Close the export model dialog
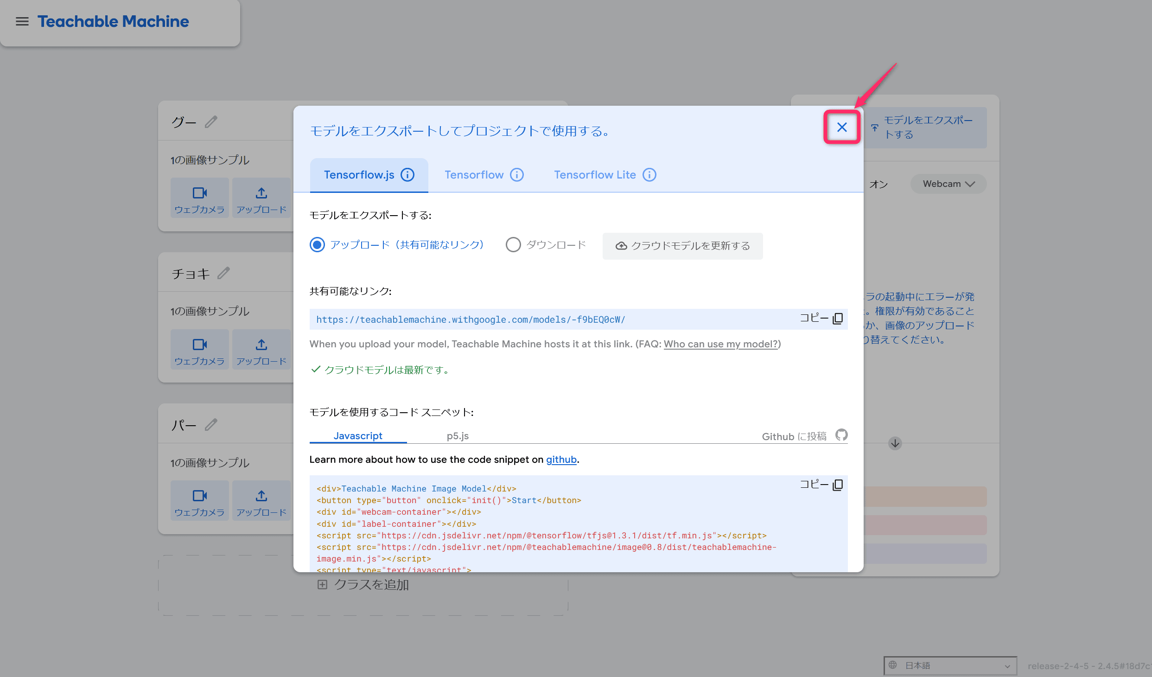1152x677 pixels. pos(842,127)
